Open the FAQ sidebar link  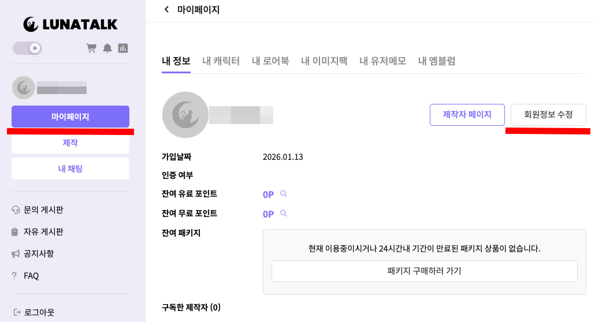(x=25, y=276)
